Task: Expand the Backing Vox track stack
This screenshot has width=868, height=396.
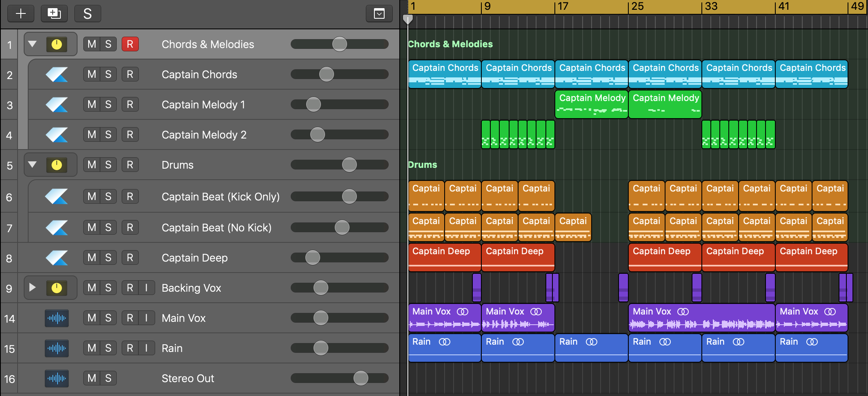Action: pyautogui.click(x=33, y=287)
